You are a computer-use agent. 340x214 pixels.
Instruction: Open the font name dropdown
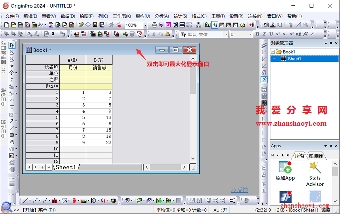(226, 34)
